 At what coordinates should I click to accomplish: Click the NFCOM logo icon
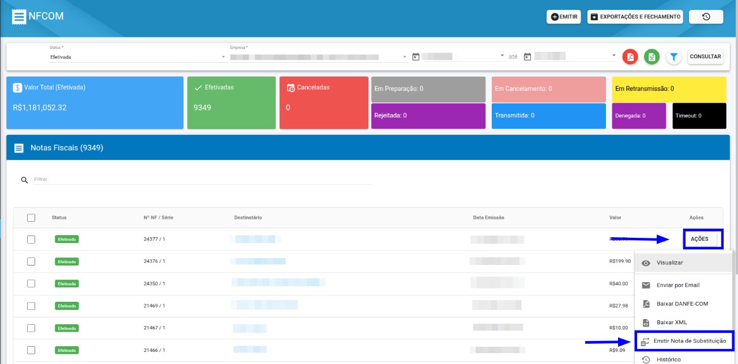tap(19, 17)
